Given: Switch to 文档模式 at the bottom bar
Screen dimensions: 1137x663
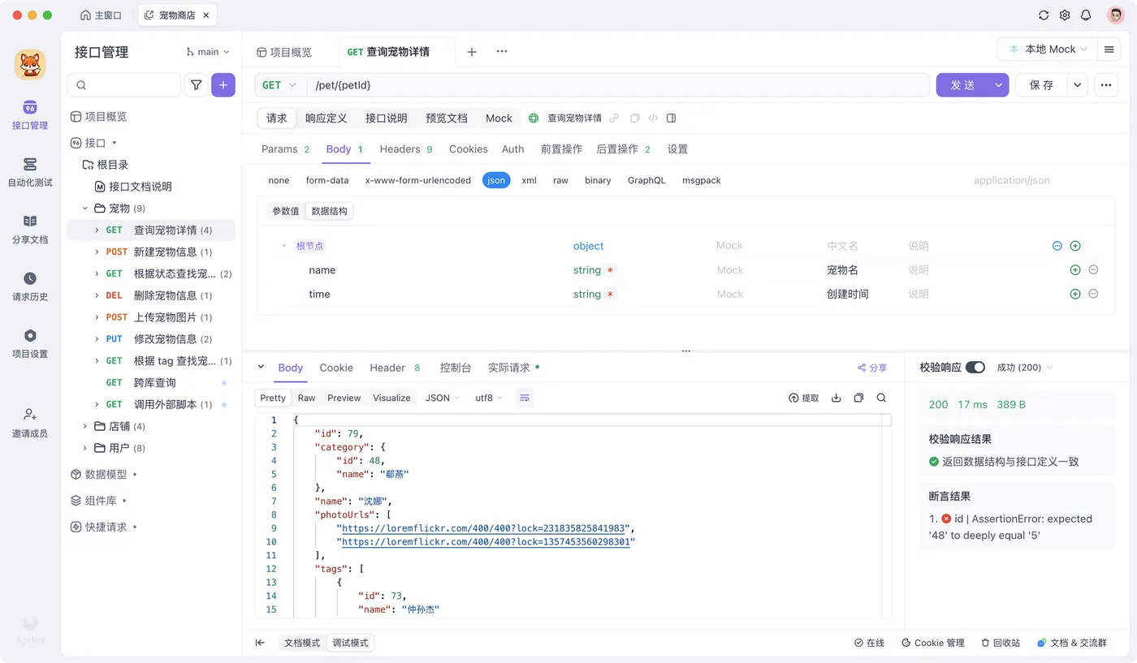Looking at the screenshot, I should 300,642.
